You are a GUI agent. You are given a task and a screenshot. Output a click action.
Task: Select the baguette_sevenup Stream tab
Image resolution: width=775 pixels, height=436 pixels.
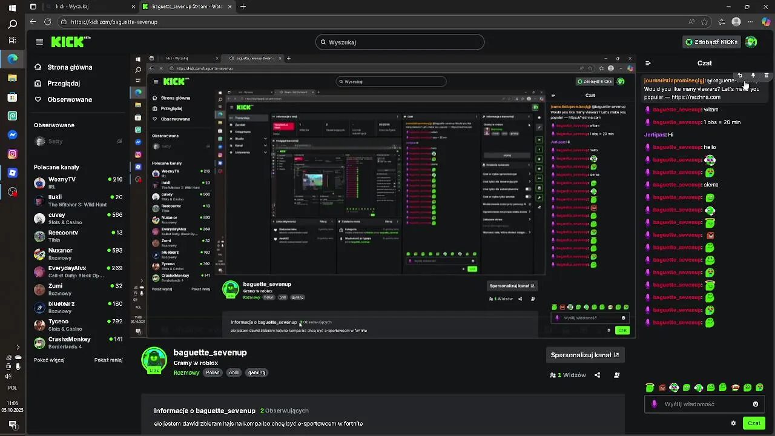[187, 7]
